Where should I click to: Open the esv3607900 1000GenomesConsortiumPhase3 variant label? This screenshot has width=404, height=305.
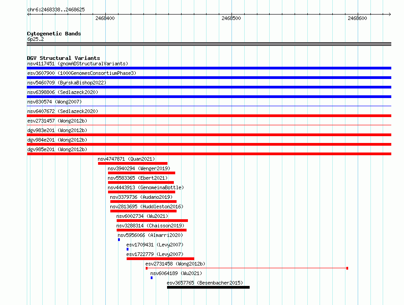[82, 73]
